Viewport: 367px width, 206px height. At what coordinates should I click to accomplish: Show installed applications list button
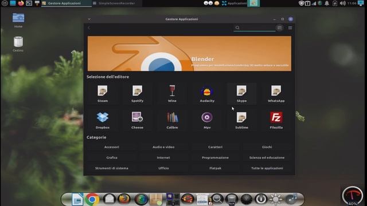point(279,28)
